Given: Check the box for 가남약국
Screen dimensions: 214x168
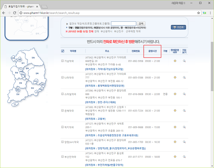Looking at the screenshot, I should coord(62,61).
